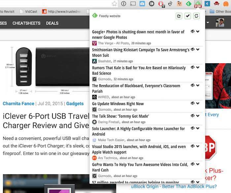Open The Talk Show Tommy Got Made headline
The height and width of the screenshot is (193, 231).
pyautogui.click(x=120, y=116)
